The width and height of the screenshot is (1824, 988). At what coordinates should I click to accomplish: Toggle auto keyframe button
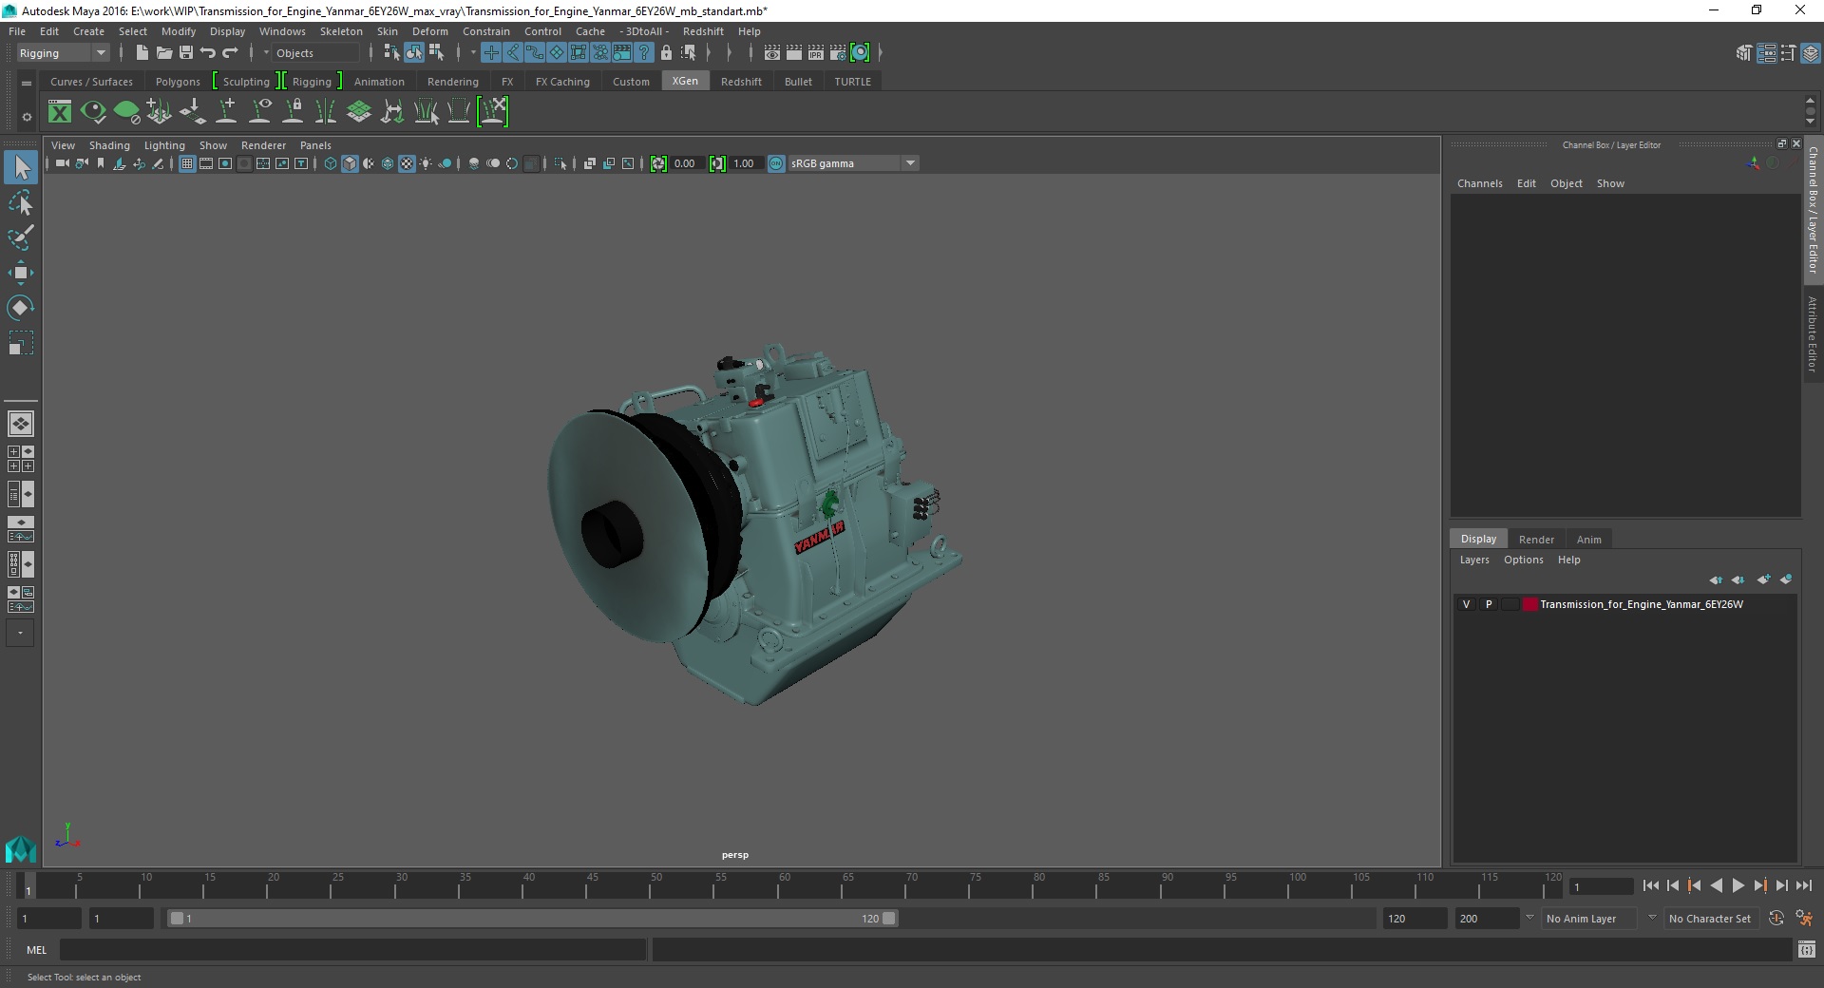(x=1776, y=919)
